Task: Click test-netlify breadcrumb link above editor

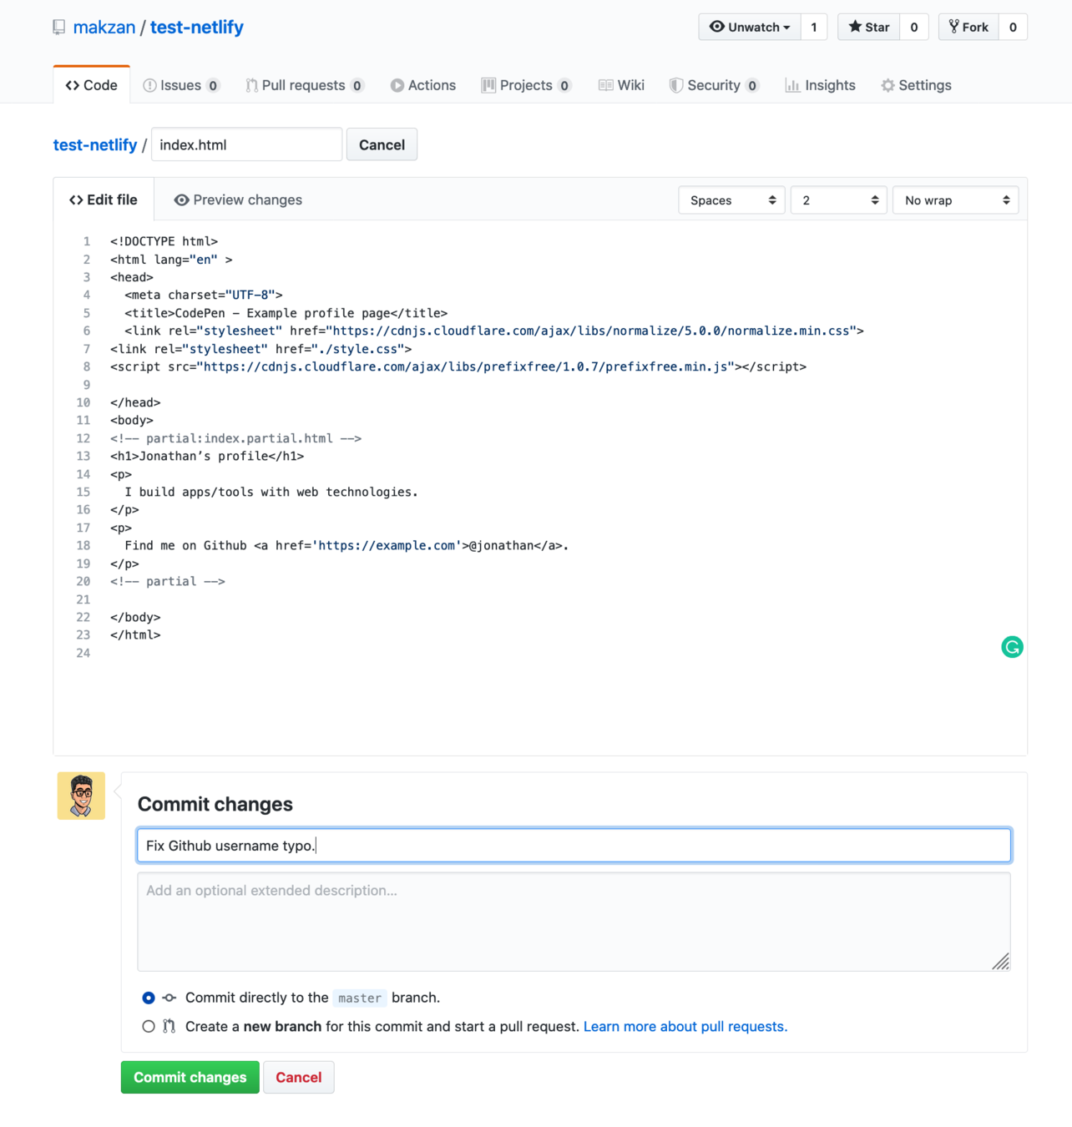Action: tap(95, 144)
